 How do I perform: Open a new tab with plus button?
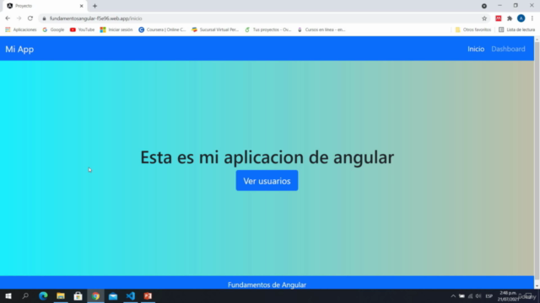[94, 6]
